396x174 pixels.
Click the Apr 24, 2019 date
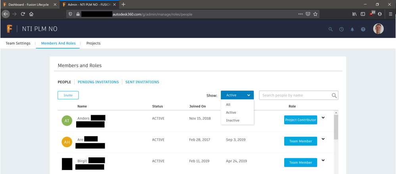pos(236,161)
